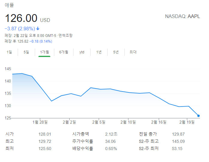Image resolution: width=209 pixels, height=162 pixels.
Task: Switch chart to 1년 range
Action: (99, 52)
